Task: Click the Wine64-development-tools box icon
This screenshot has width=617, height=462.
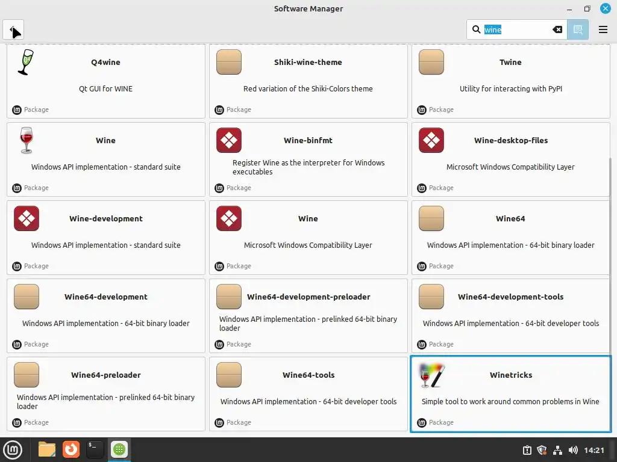Action: tap(431, 297)
